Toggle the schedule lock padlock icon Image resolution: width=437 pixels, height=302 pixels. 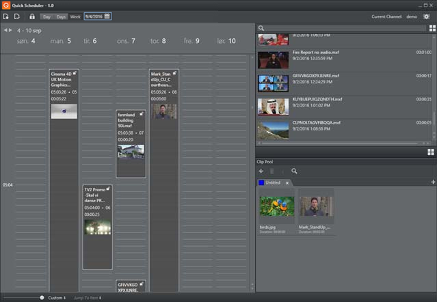[x=31, y=16]
